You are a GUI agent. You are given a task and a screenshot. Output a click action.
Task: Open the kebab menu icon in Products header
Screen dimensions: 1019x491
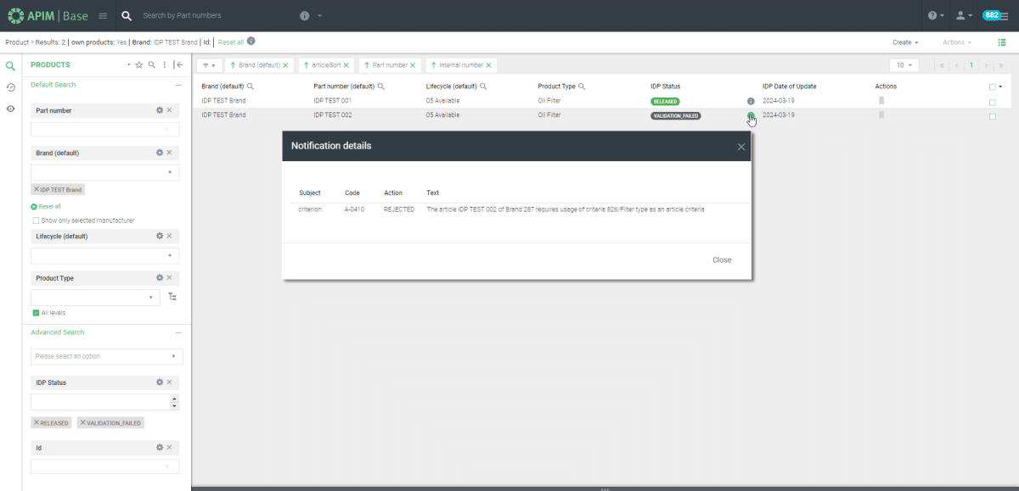pyautogui.click(x=164, y=64)
